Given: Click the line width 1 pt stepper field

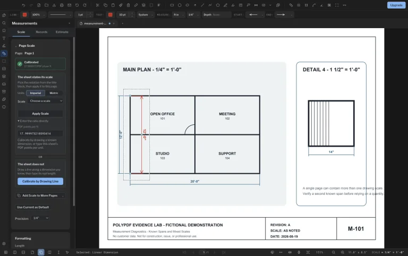Looking at the screenshot, I should [84, 15].
